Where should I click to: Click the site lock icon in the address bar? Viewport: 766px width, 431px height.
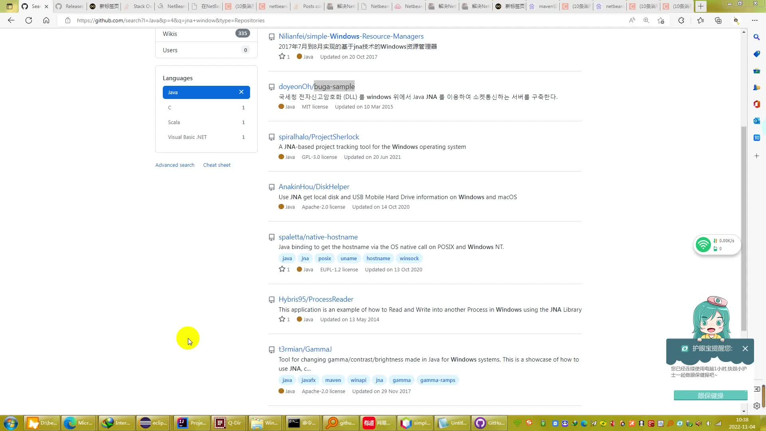(x=68, y=20)
